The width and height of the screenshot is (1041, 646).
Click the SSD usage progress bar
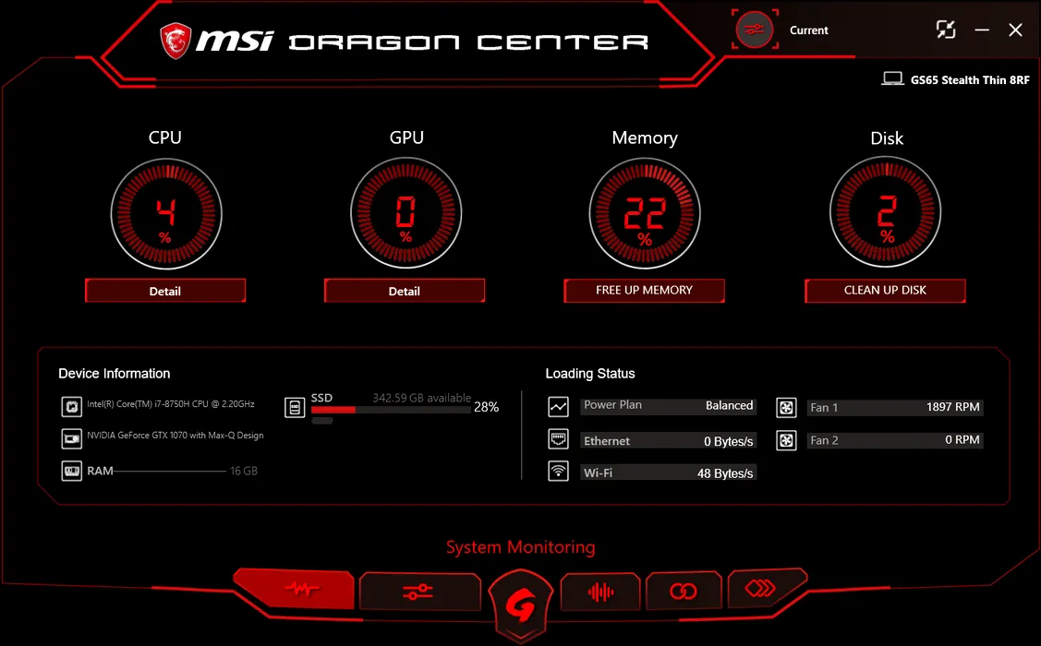coord(391,409)
